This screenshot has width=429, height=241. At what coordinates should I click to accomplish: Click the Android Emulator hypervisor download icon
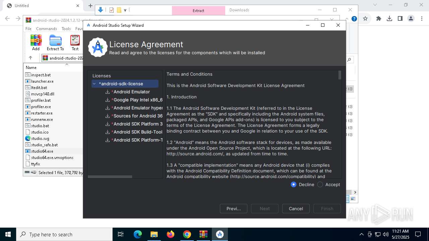pos(108,108)
